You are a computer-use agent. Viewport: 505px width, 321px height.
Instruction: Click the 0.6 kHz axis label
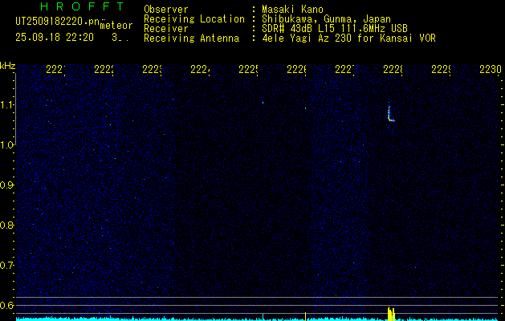[6, 305]
